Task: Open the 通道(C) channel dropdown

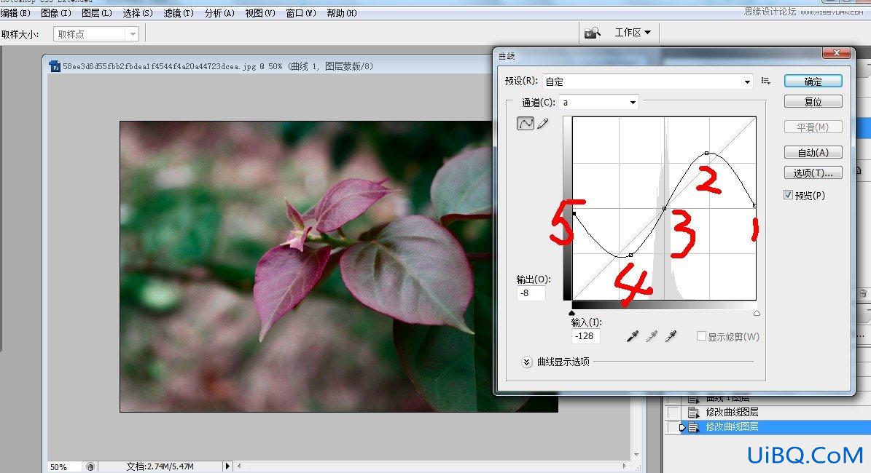Action: tap(599, 102)
